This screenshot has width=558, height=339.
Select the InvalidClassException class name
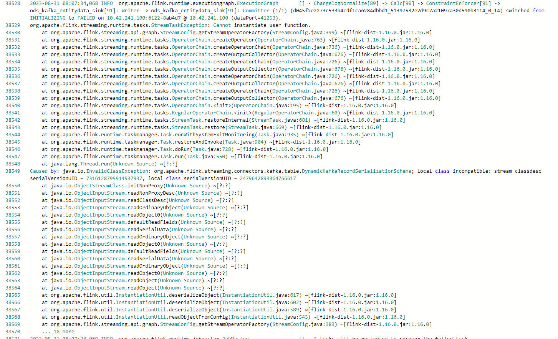[117, 171]
